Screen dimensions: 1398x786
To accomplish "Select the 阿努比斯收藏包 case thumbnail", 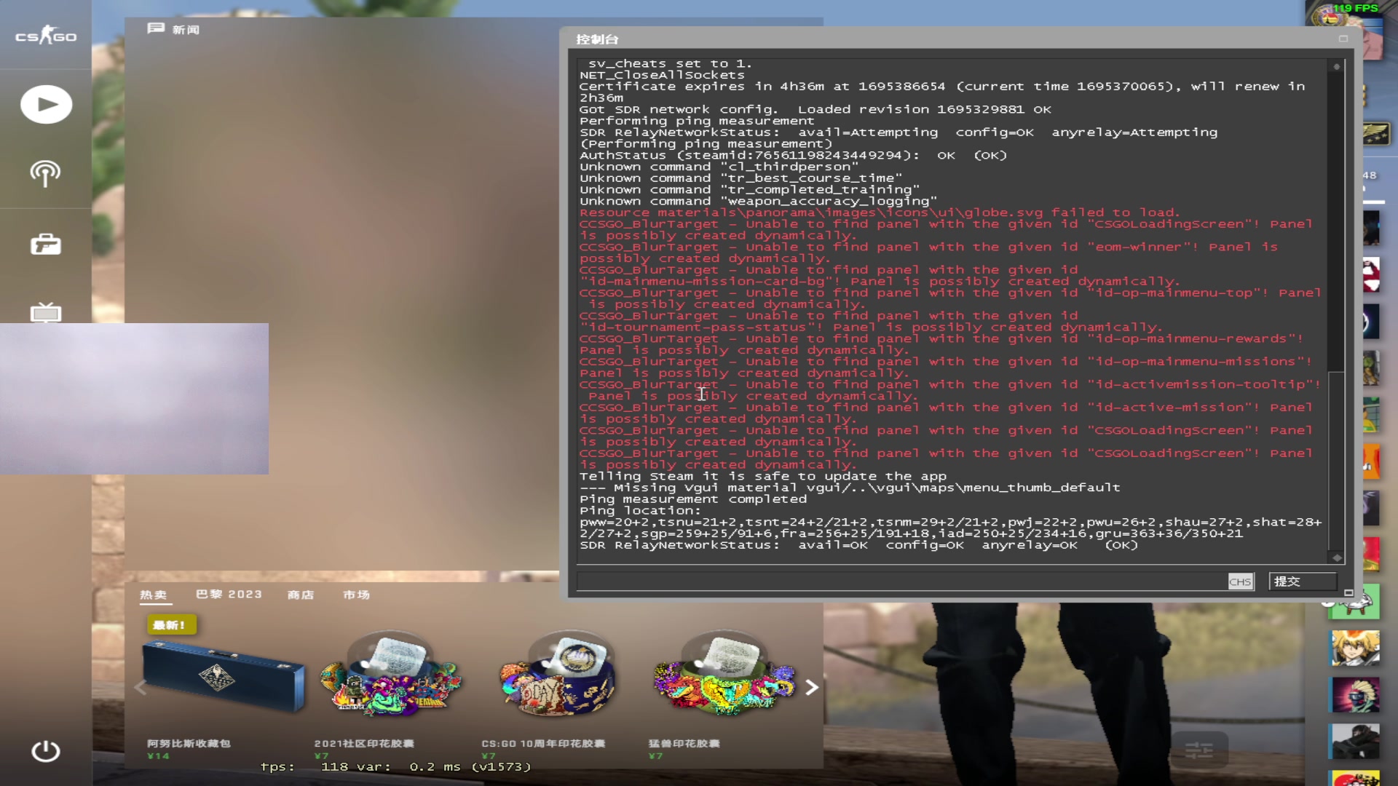I will point(223,677).
